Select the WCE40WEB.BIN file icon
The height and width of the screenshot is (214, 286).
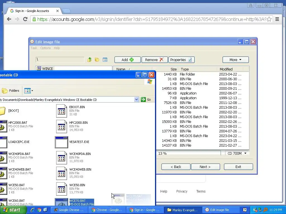click(x=61, y=173)
